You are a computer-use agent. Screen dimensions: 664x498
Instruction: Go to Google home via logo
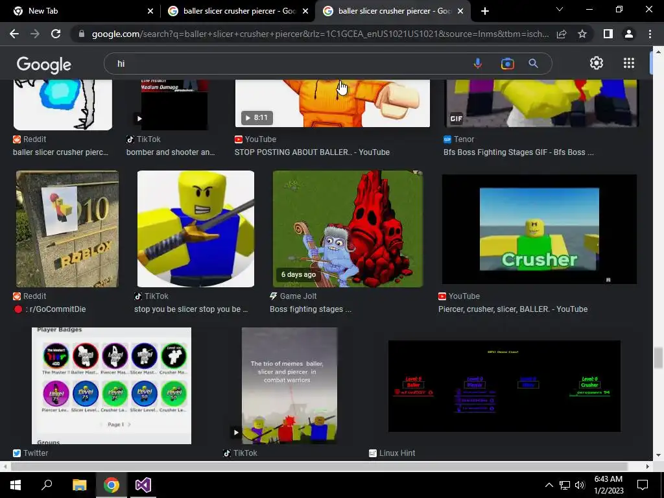pyautogui.click(x=44, y=64)
